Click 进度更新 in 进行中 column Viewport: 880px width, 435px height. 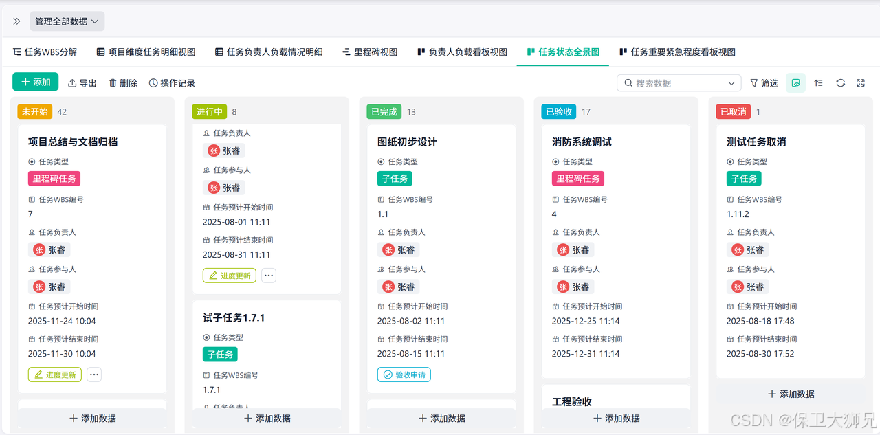(230, 276)
